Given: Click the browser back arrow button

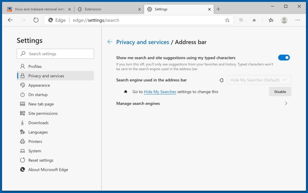Looking at the screenshot, I should (x=10, y=20).
